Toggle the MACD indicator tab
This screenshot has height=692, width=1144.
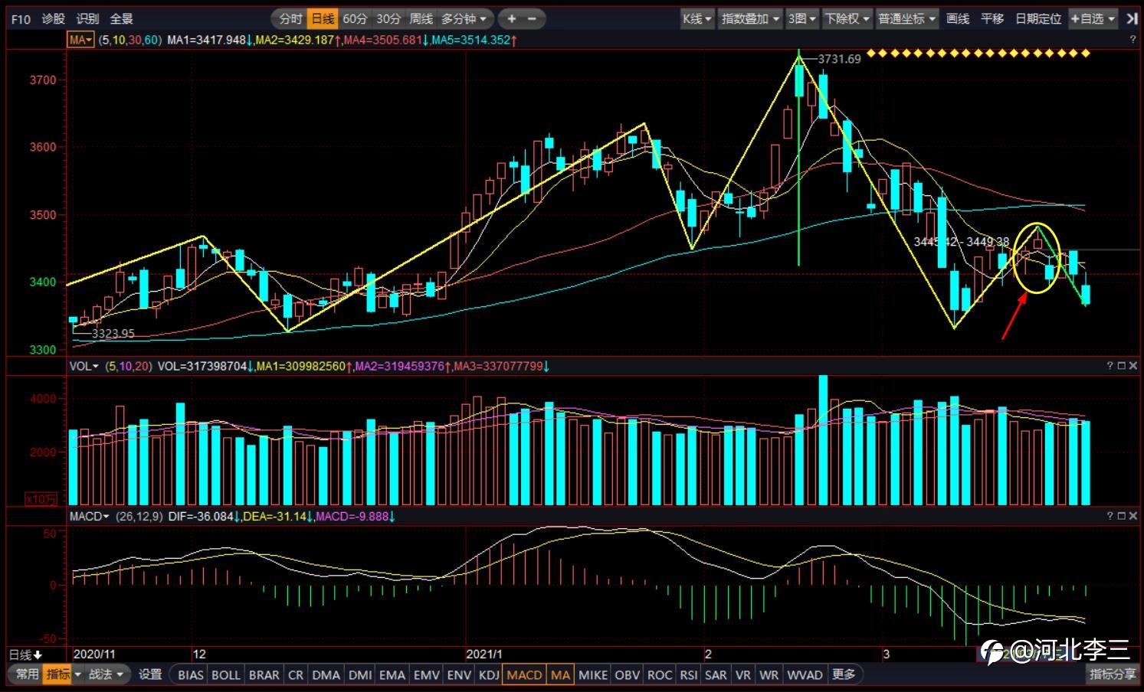pyautogui.click(x=524, y=674)
